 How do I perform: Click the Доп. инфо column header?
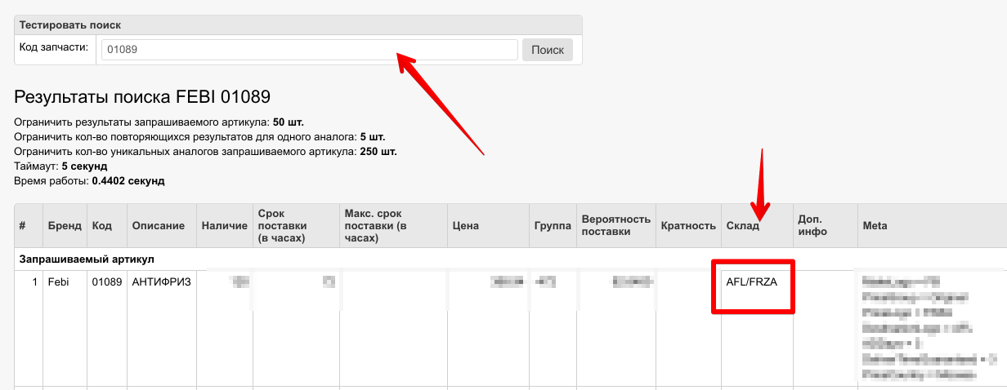click(812, 225)
